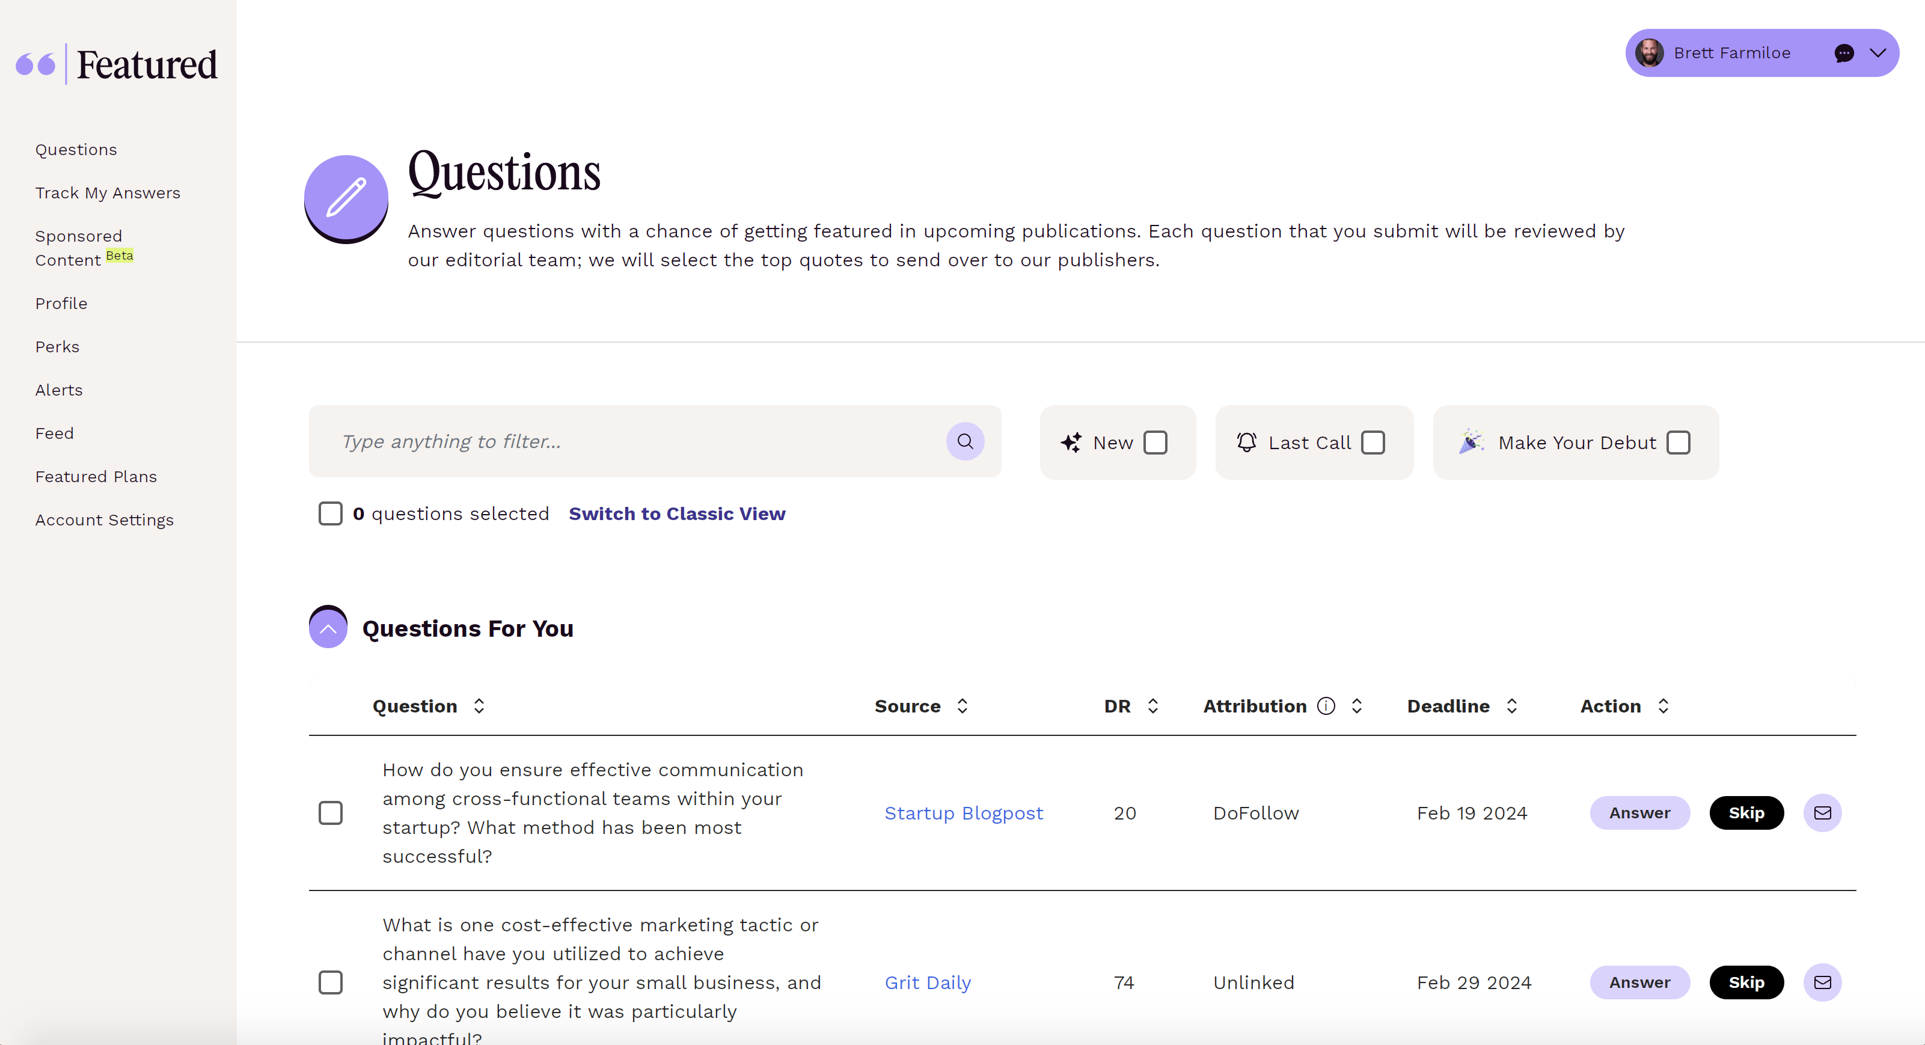Viewport: 1925px width, 1045px height.
Task: Enable the Make Your Debut checkbox
Action: (1679, 443)
